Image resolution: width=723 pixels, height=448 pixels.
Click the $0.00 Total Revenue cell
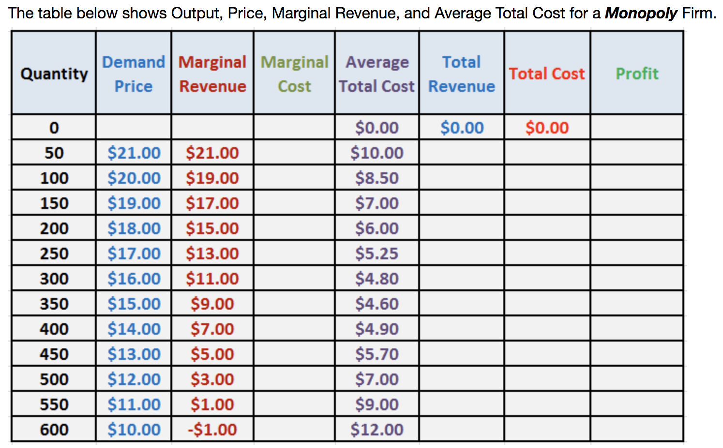click(x=461, y=127)
